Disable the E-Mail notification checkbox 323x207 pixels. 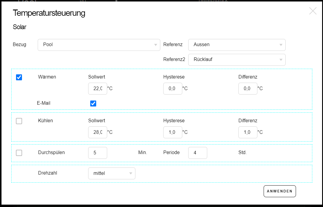pyautogui.click(x=93, y=103)
